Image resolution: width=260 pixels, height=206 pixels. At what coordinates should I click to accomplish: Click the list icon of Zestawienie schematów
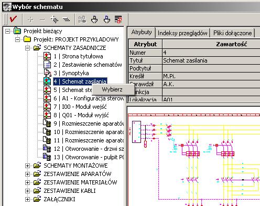[47, 65]
